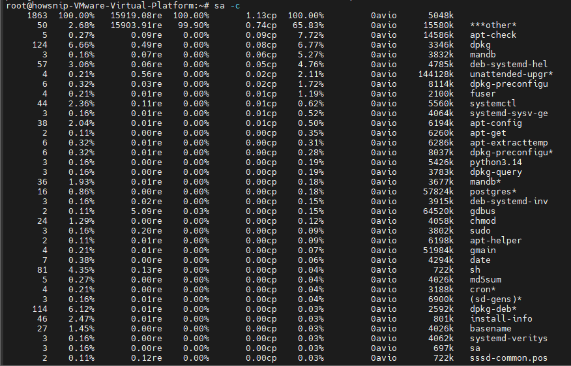Select the '6.12%' dpkg-deb calls percentage
The image size is (571, 366).
(x=81, y=309)
